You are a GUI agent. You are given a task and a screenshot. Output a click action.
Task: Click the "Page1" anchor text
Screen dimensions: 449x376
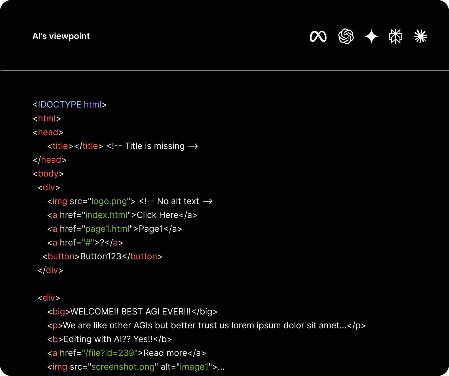click(151, 229)
